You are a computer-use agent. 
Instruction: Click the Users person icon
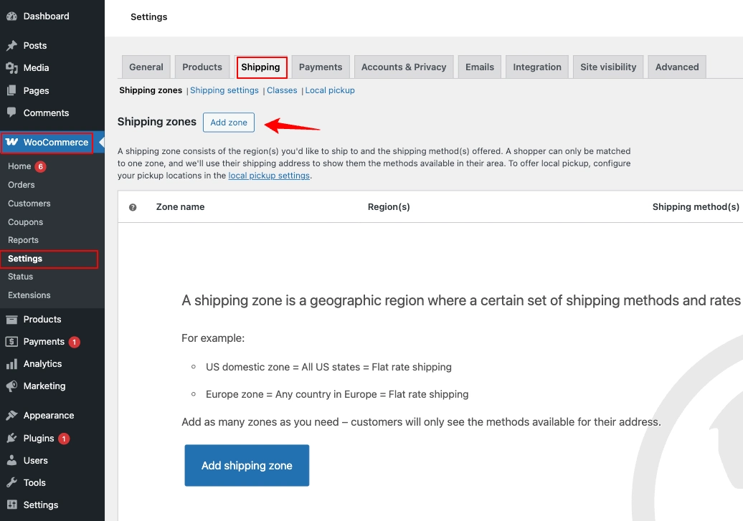point(12,460)
